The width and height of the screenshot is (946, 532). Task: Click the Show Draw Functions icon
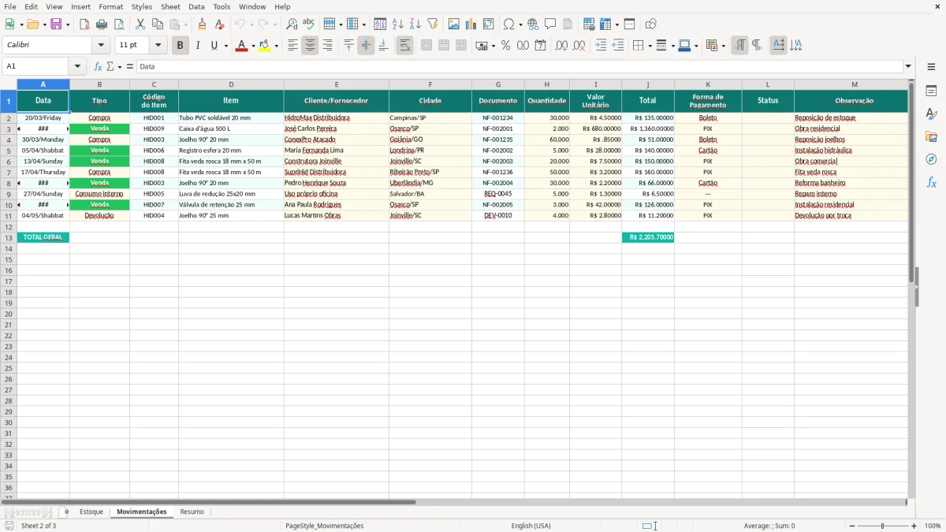pyautogui.click(x=650, y=24)
